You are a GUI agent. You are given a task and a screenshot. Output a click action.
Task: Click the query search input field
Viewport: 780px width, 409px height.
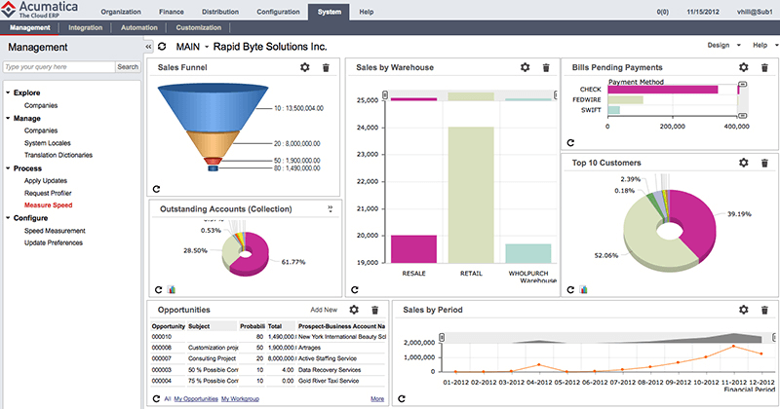click(x=58, y=66)
